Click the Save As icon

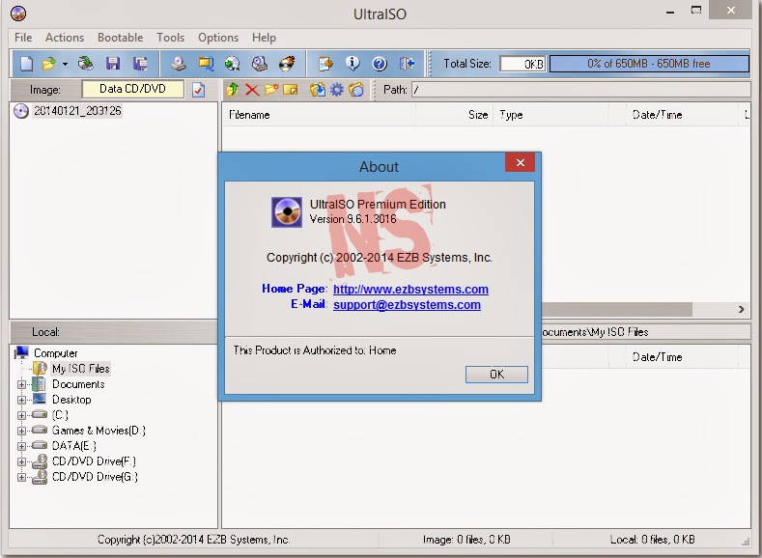click(x=140, y=64)
